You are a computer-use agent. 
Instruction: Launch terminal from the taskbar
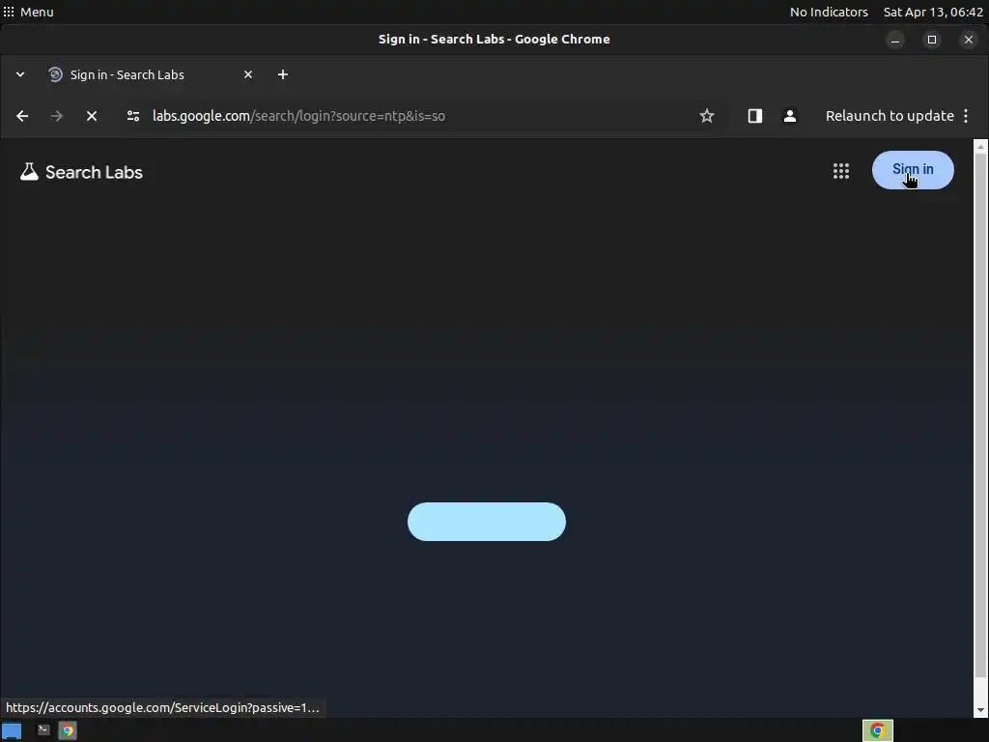click(x=42, y=730)
